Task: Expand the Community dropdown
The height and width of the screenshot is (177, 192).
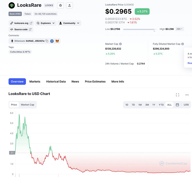Action: click(x=69, y=23)
